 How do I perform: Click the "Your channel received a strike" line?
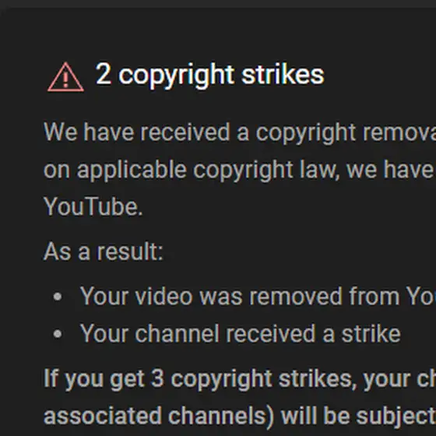click(241, 333)
